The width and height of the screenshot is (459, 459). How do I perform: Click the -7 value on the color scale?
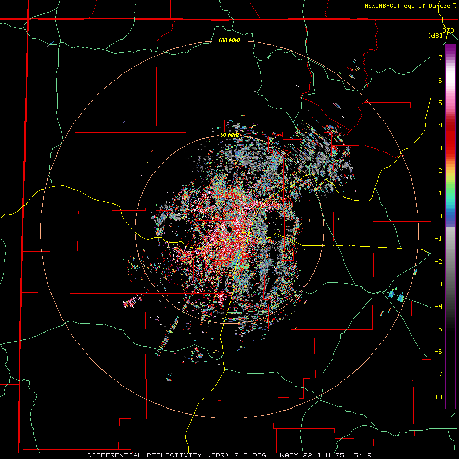[438, 374]
